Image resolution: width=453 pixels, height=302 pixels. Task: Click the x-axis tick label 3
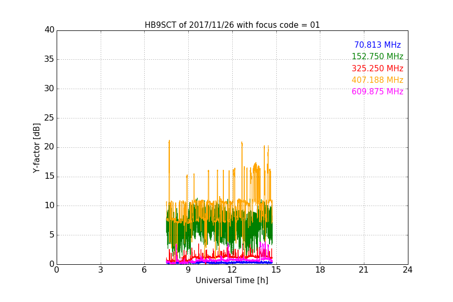pyautogui.click(x=101, y=270)
